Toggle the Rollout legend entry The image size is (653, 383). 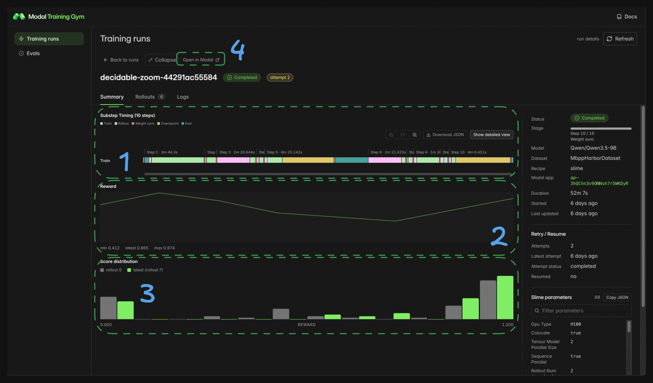(x=122, y=124)
